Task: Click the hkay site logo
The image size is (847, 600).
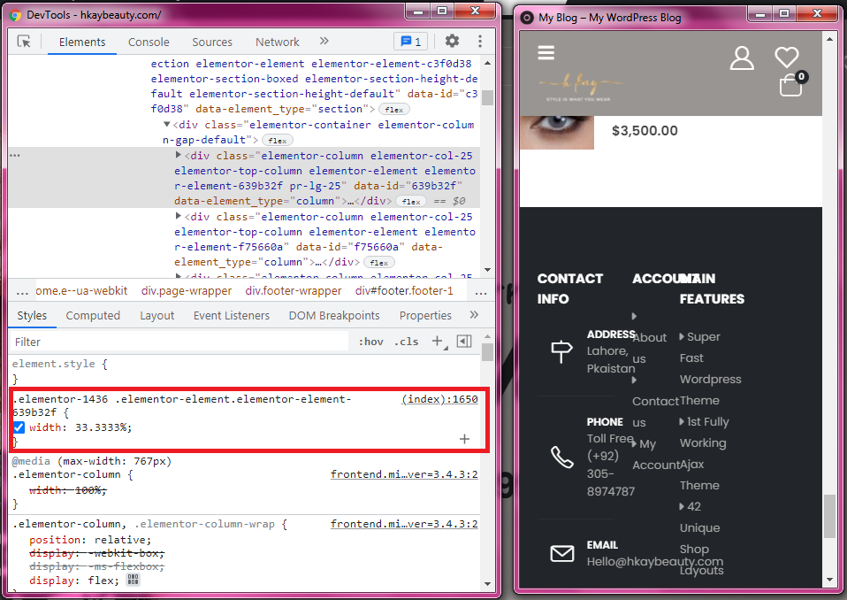Action: [x=580, y=87]
